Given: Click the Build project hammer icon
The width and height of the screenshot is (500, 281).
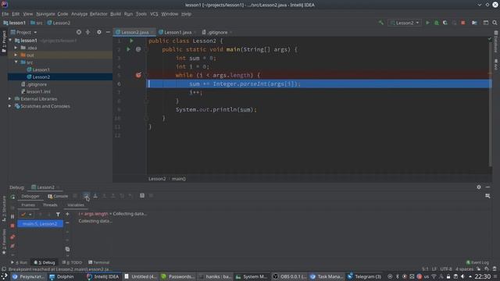Looking at the screenshot, I should click(381, 23).
